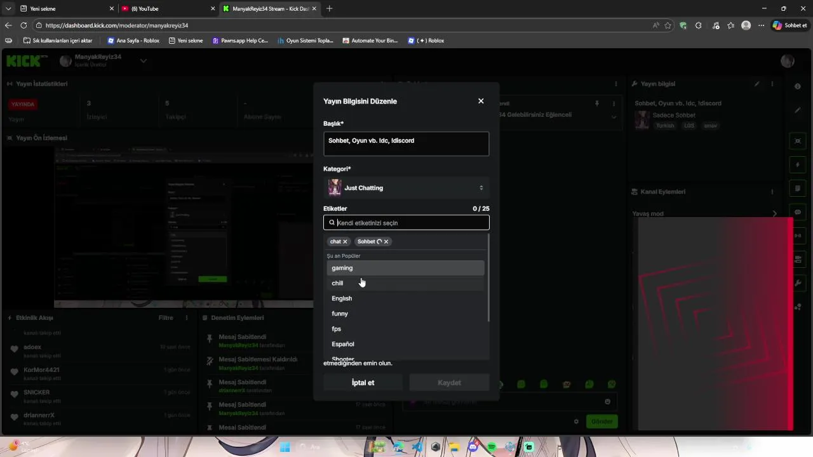
Task: Open the Kanal Eylemleri panel options menu
Action: pos(772,192)
